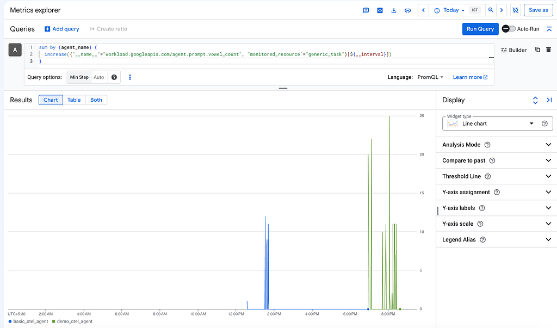This screenshot has width=557, height=328.
Task: Click the Save as button
Action: tap(538, 10)
